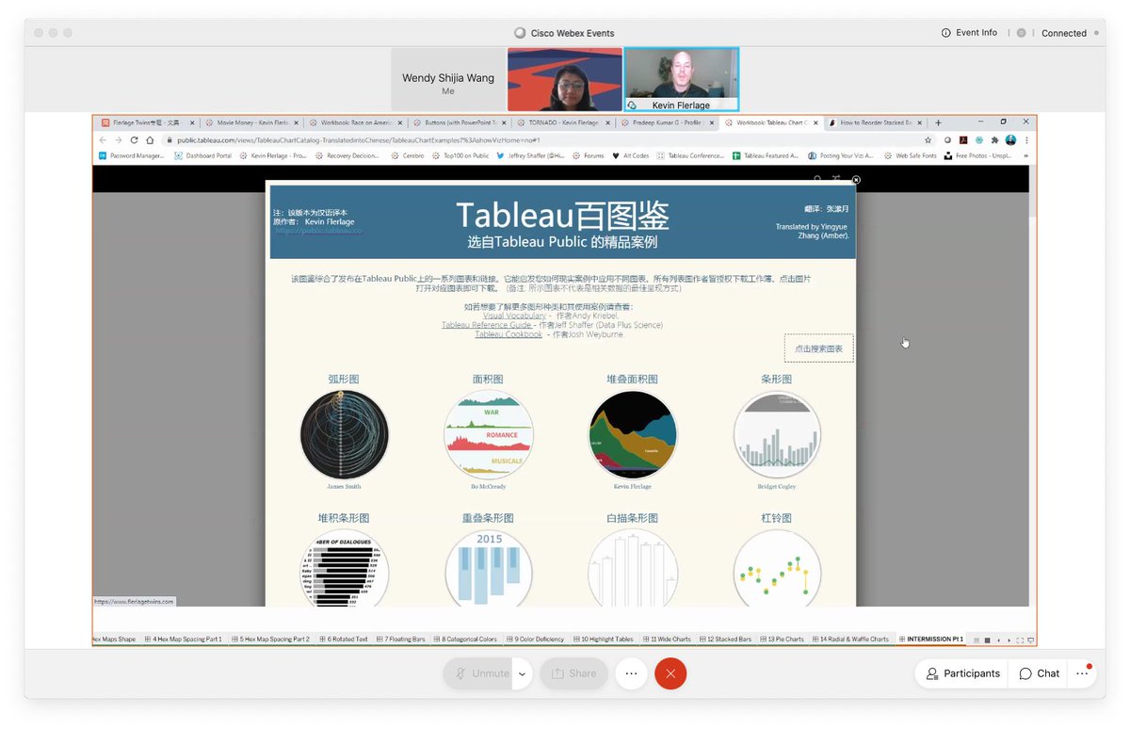The image size is (1130, 729).
Task: Open the 弧形图 arc chart thumbnail
Action: [344, 434]
